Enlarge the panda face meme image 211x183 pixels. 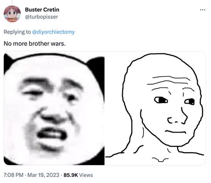coord(54,108)
